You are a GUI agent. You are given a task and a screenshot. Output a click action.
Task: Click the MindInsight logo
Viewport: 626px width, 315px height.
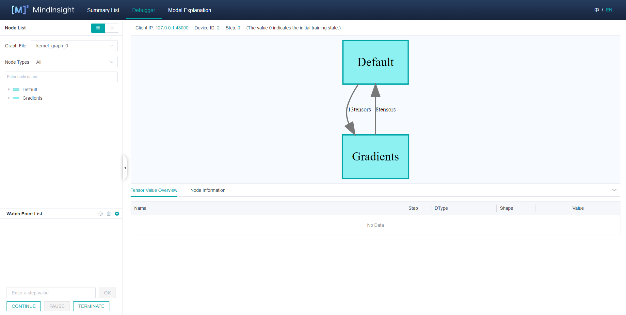43,10
